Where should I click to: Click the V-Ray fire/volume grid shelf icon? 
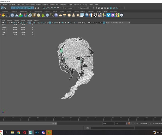tap(4, 15)
